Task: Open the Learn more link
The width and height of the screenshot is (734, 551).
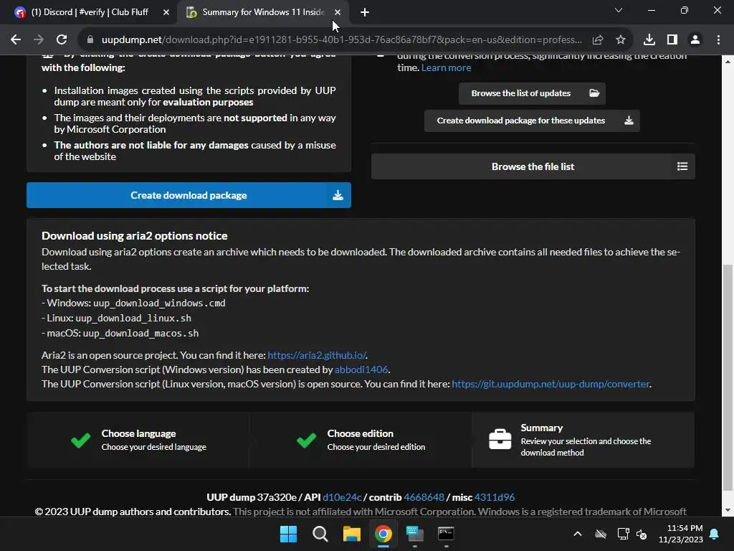Action: click(446, 67)
